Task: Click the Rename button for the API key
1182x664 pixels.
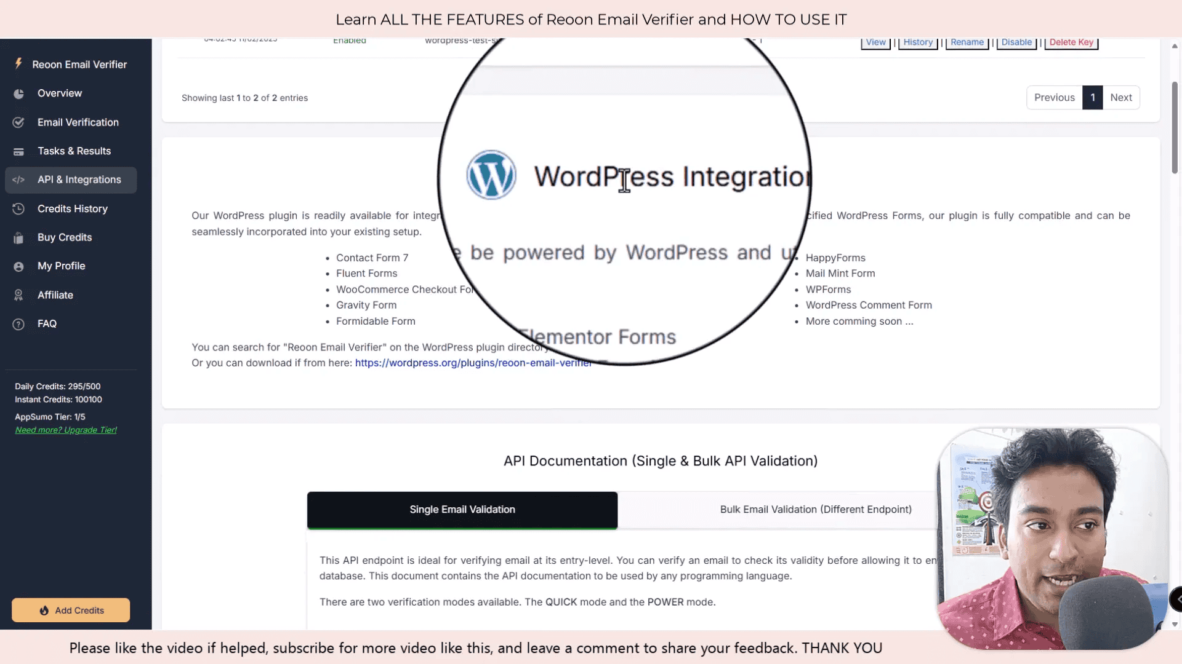Action: pyautogui.click(x=967, y=42)
